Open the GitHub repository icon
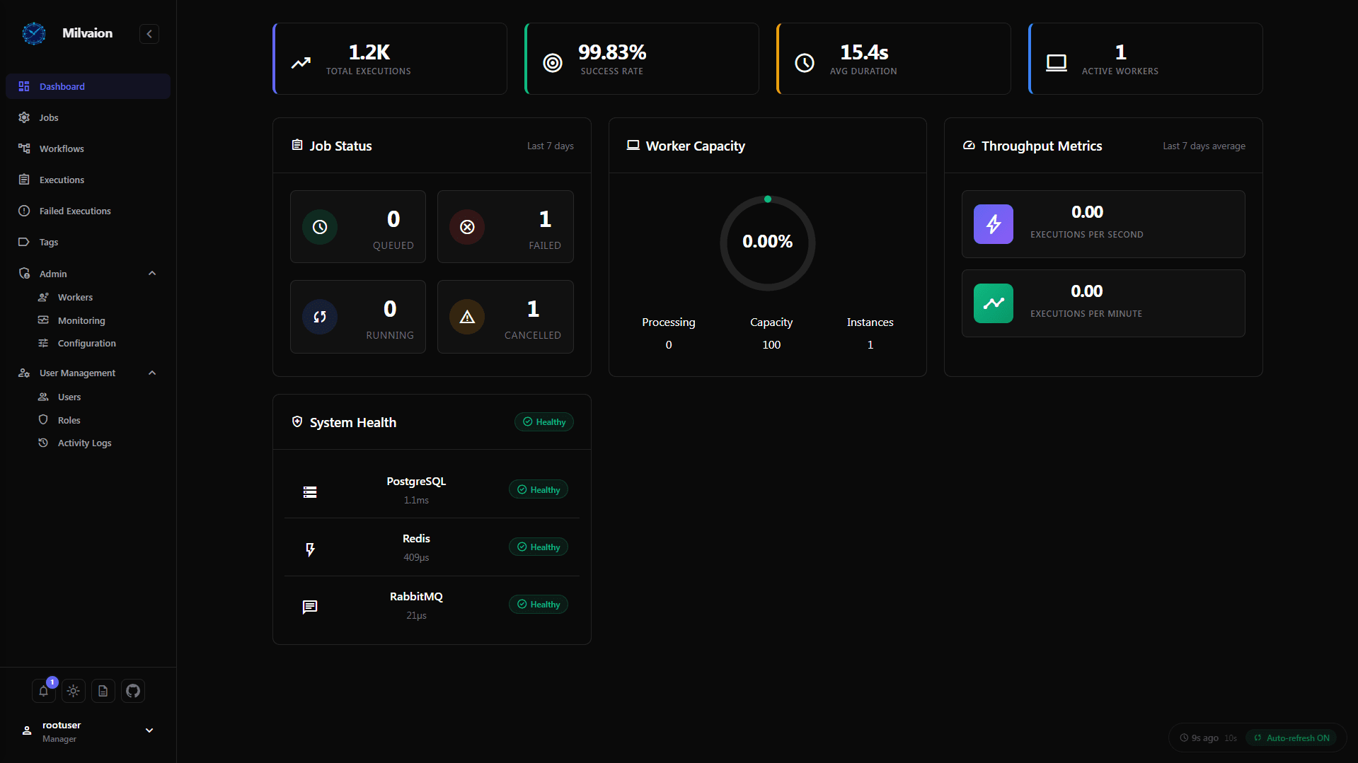The image size is (1358, 763). [x=132, y=691]
